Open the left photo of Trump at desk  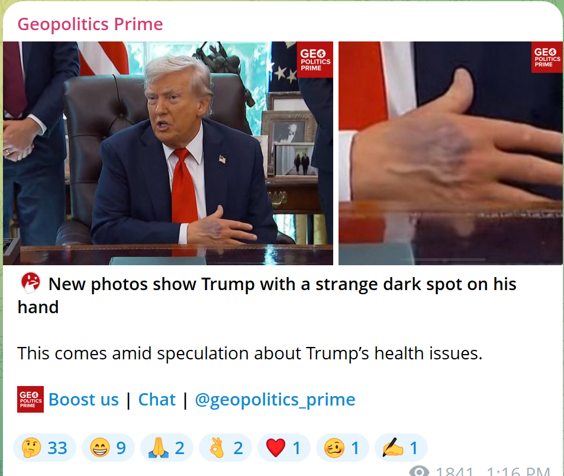click(x=168, y=153)
